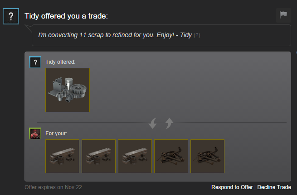
Task: Click the 'Tidy offered you a trade' heading
Action: click(66, 16)
